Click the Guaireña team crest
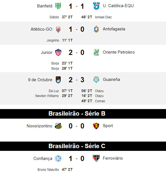This screenshot has height=173, width=166. point(96,80)
